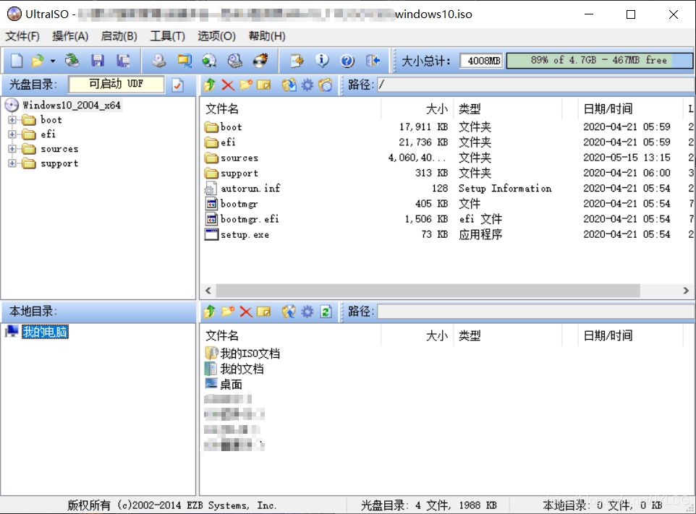Click the Burn CD/DVD image flame icon
The height and width of the screenshot is (514, 696).
(x=260, y=60)
